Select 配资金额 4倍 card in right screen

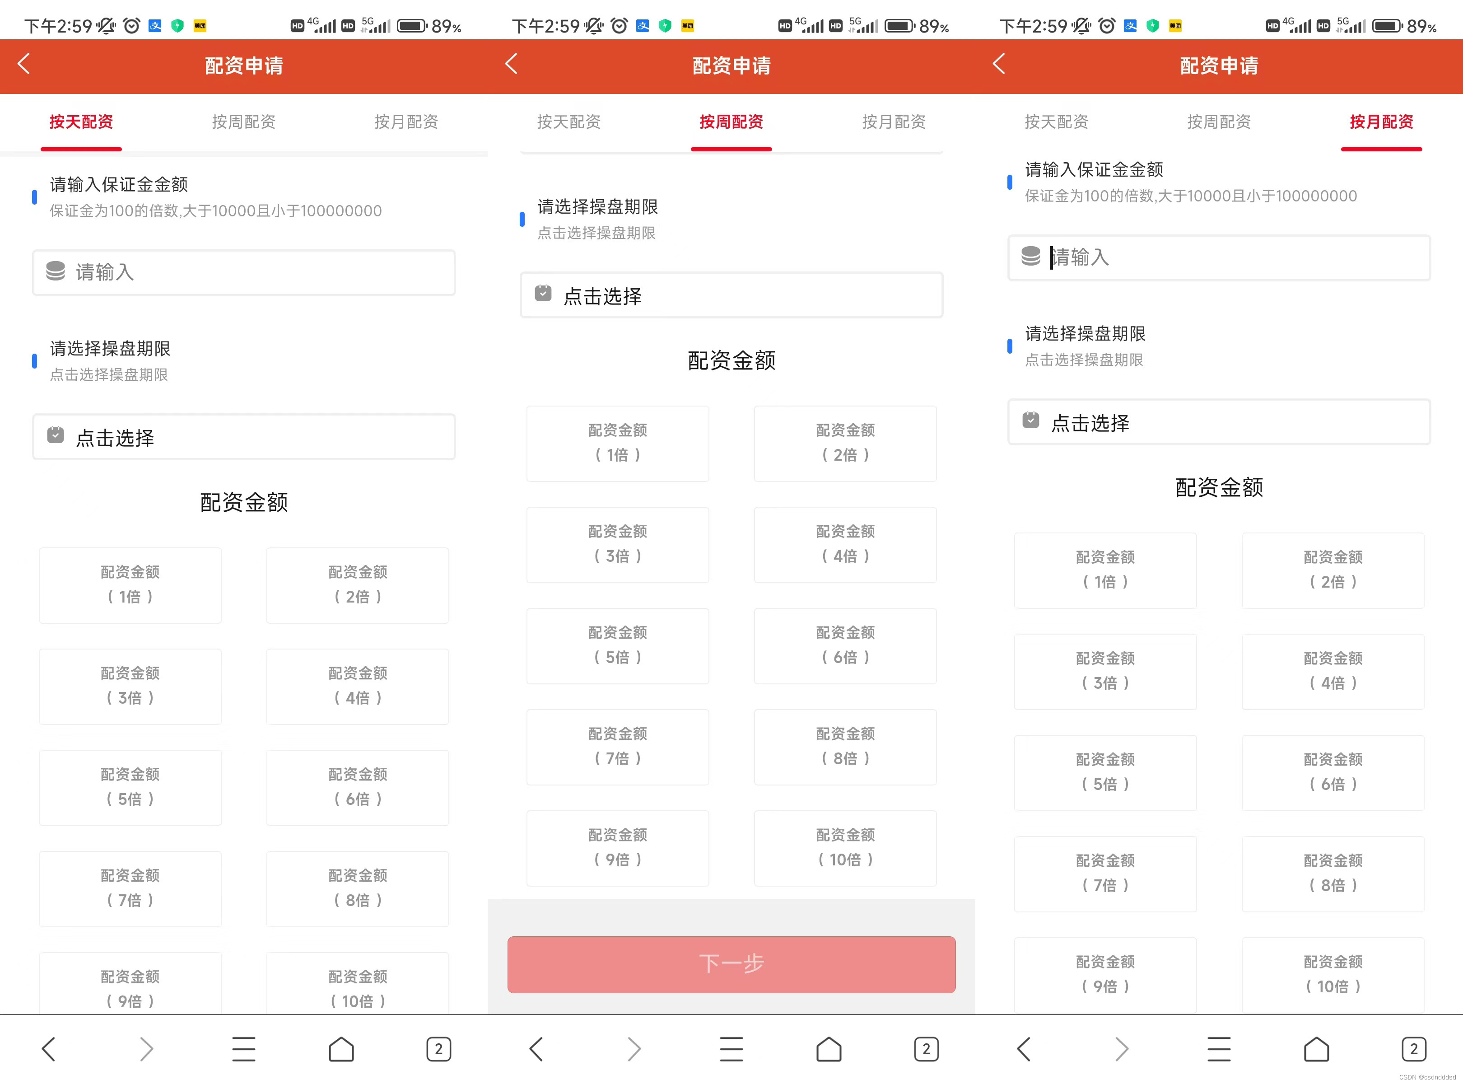[1333, 672]
